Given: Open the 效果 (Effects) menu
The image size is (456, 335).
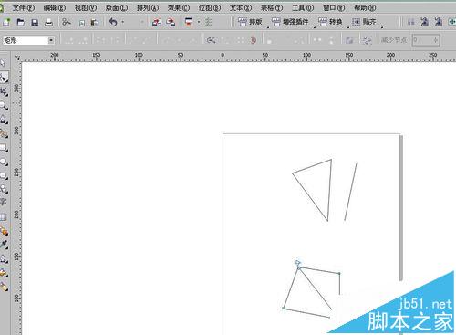Looking at the screenshot, I should pyautogui.click(x=179, y=7).
